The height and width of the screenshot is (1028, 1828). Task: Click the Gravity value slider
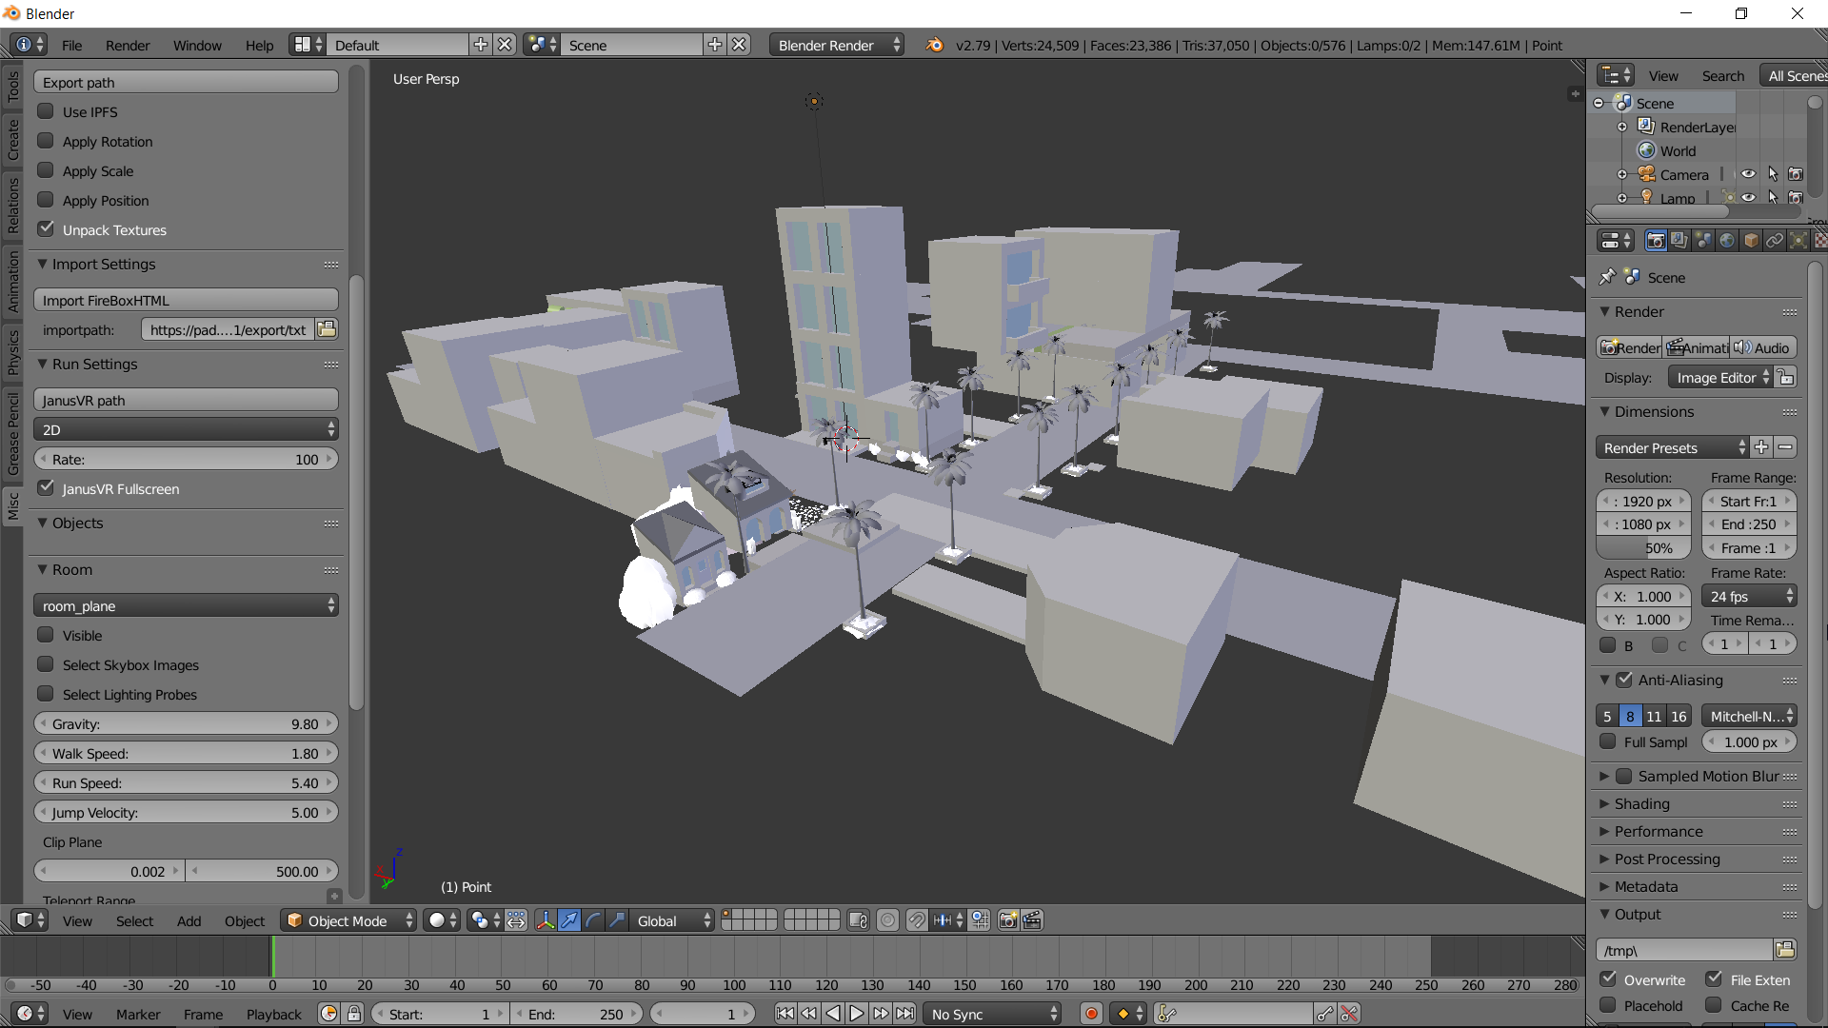(186, 723)
